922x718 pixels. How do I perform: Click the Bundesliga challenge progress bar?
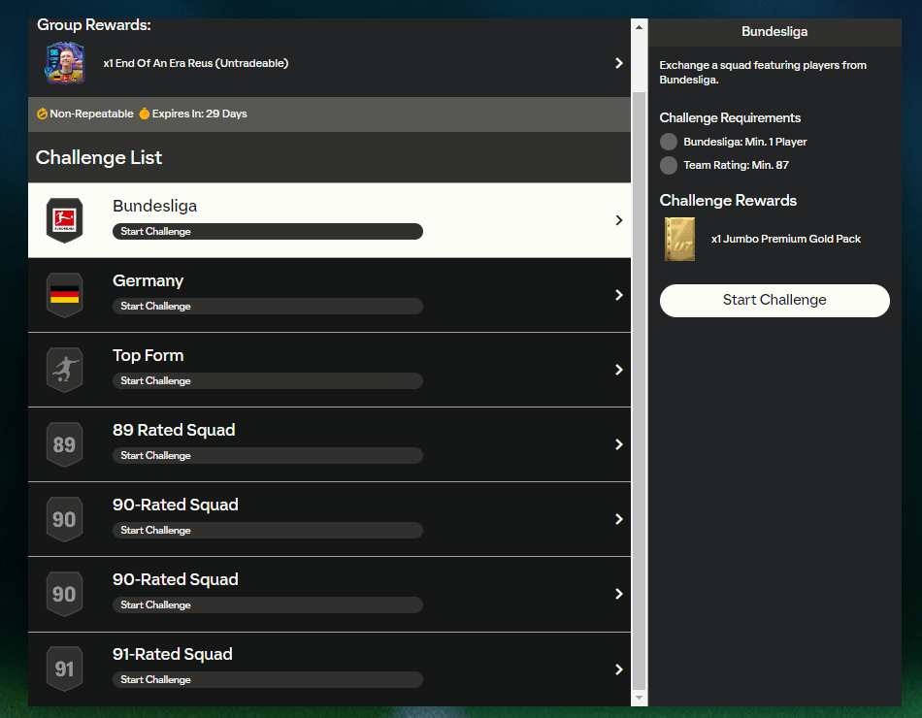click(x=268, y=232)
